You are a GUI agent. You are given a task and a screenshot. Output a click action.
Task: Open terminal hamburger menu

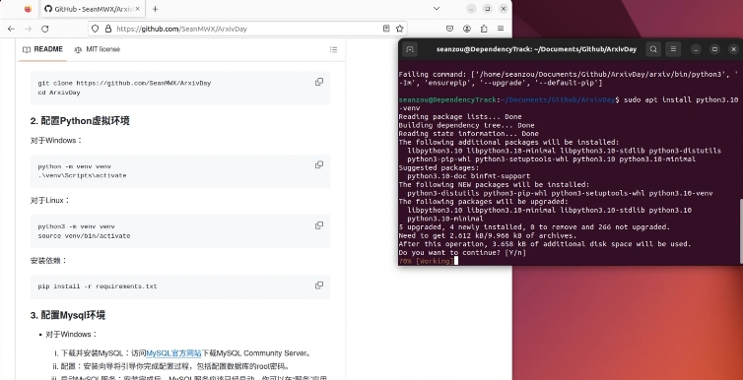(673, 49)
